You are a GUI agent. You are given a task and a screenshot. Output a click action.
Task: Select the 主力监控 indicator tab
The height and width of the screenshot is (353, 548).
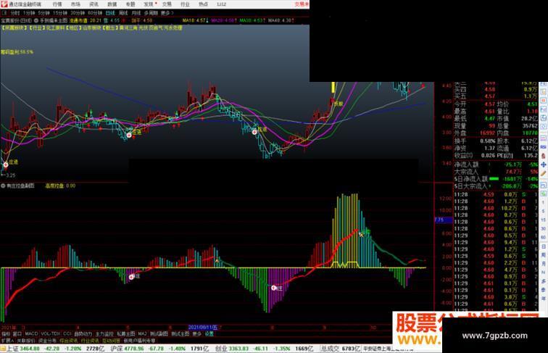[104, 333]
